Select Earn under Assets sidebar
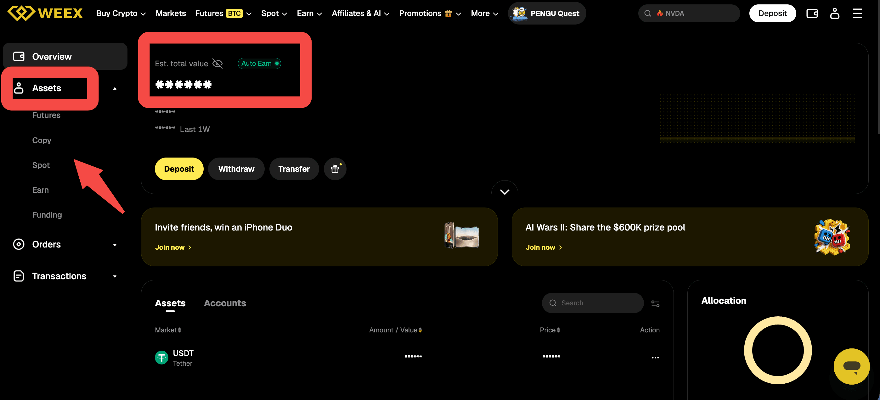 click(40, 190)
